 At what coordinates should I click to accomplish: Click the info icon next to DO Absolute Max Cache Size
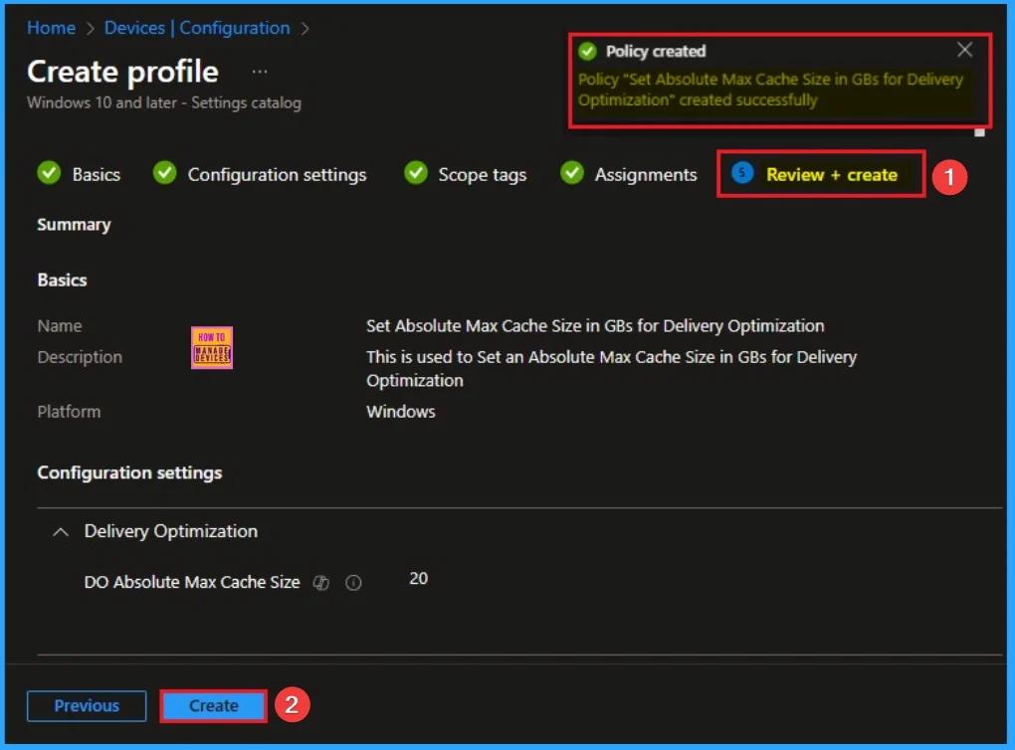352,584
